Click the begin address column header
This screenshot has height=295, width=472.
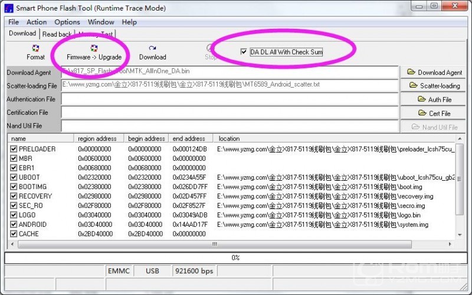[x=146, y=138]
